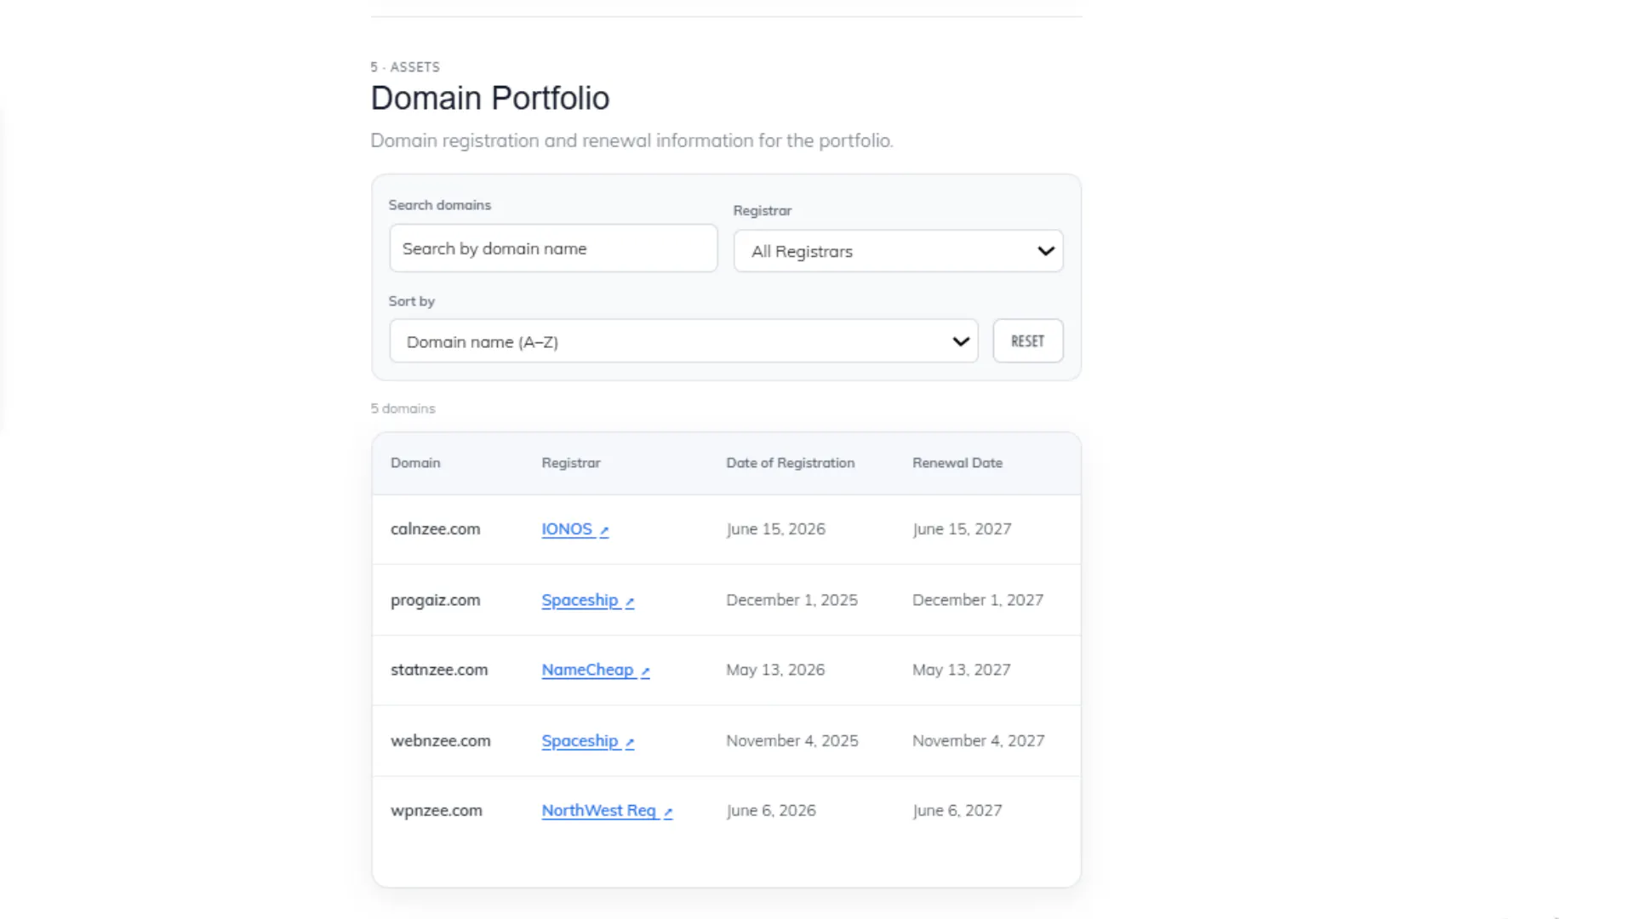Click the December 1, 2027 renewal date

click(x=978, y=600)
